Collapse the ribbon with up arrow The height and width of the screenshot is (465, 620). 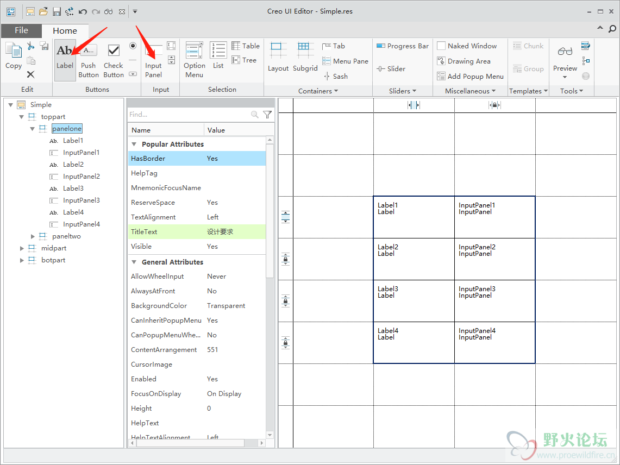click(x=600, y=28)
